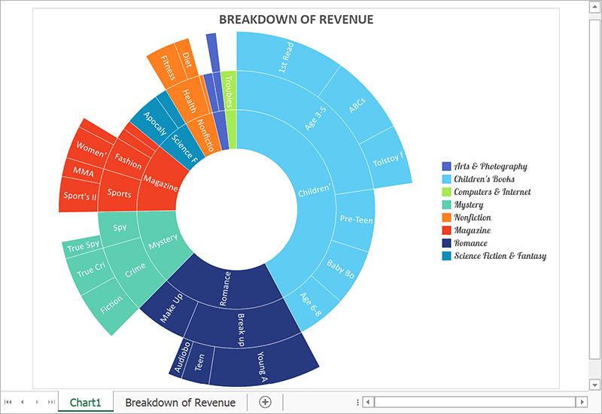Image resolution: width=602 pixels, height=414 pixels.
Task: Click the Children's Books legend swatch
Action: point(446,179)
